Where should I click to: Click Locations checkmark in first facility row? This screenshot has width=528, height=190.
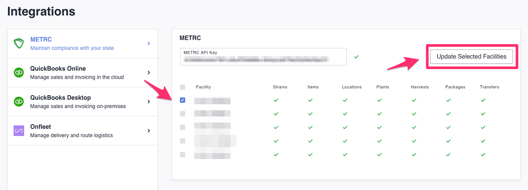point(345,100)
